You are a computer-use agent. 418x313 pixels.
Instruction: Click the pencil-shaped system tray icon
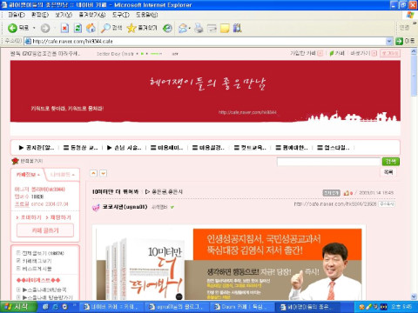(x=368, y=307)
